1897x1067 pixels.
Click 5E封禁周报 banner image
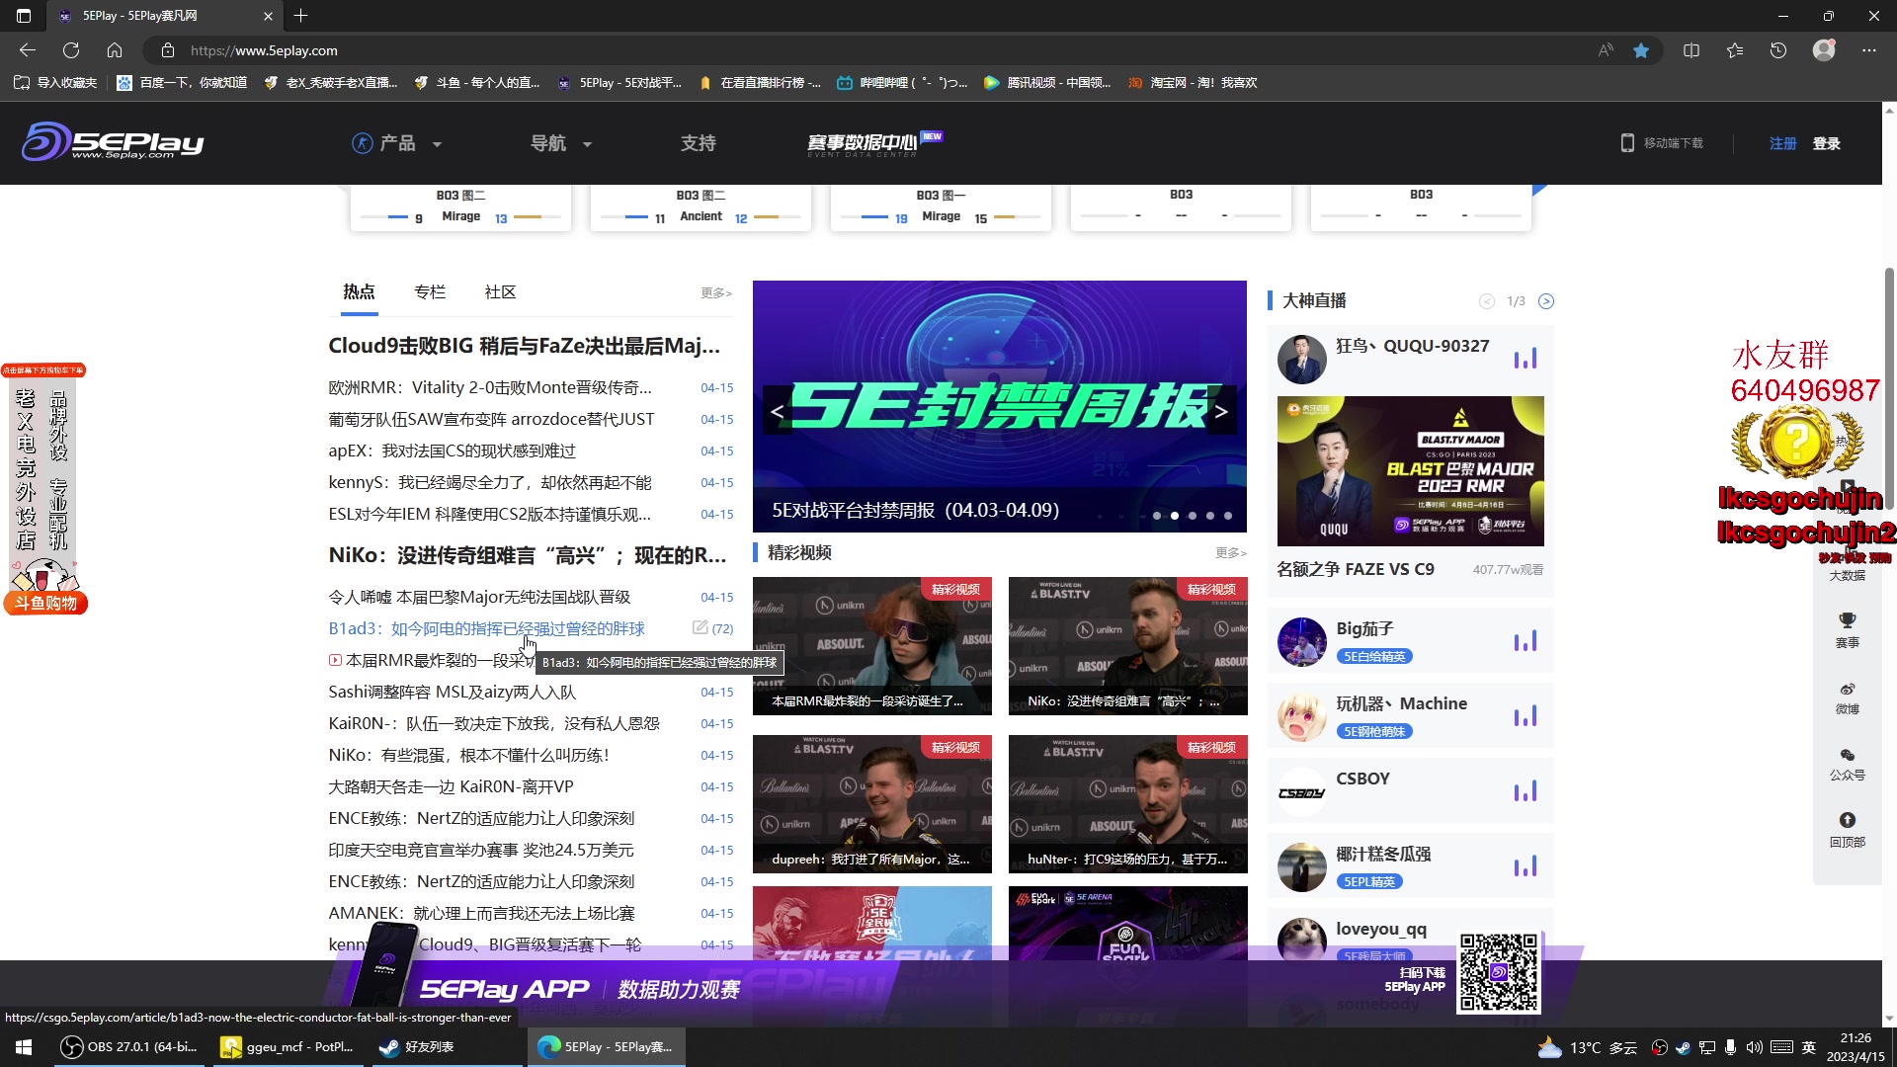click(999, 406)
